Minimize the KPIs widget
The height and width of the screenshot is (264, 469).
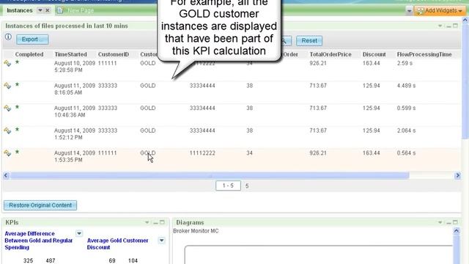pyautogui.click(x=155, y=223)
